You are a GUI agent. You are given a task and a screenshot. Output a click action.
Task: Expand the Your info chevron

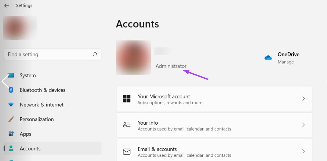304,125
